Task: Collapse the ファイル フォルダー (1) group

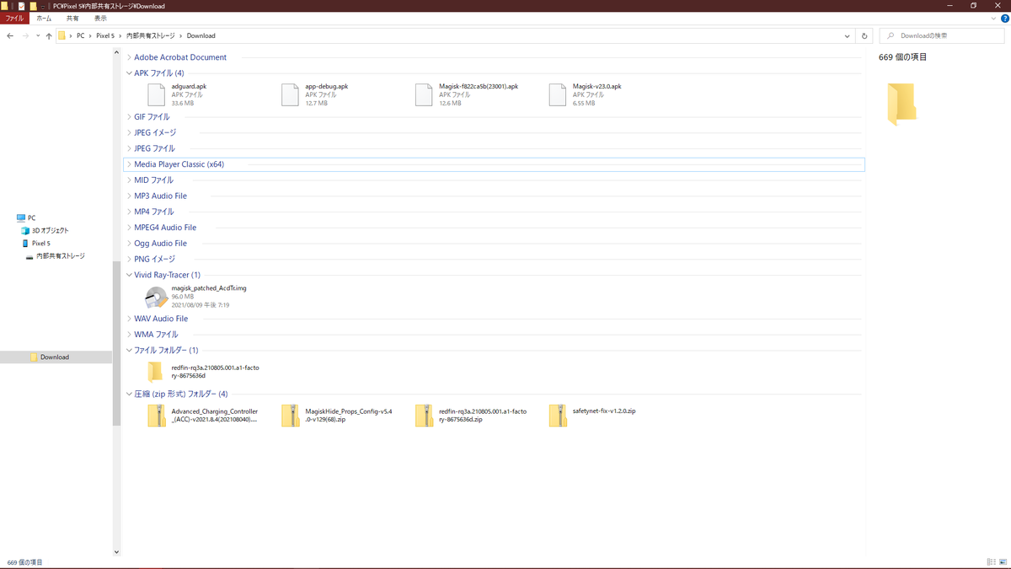Action: coord(129,350)
